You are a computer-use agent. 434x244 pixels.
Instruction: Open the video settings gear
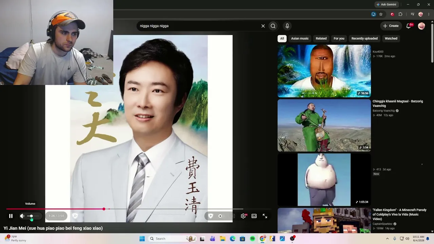[x=243, y=216]
